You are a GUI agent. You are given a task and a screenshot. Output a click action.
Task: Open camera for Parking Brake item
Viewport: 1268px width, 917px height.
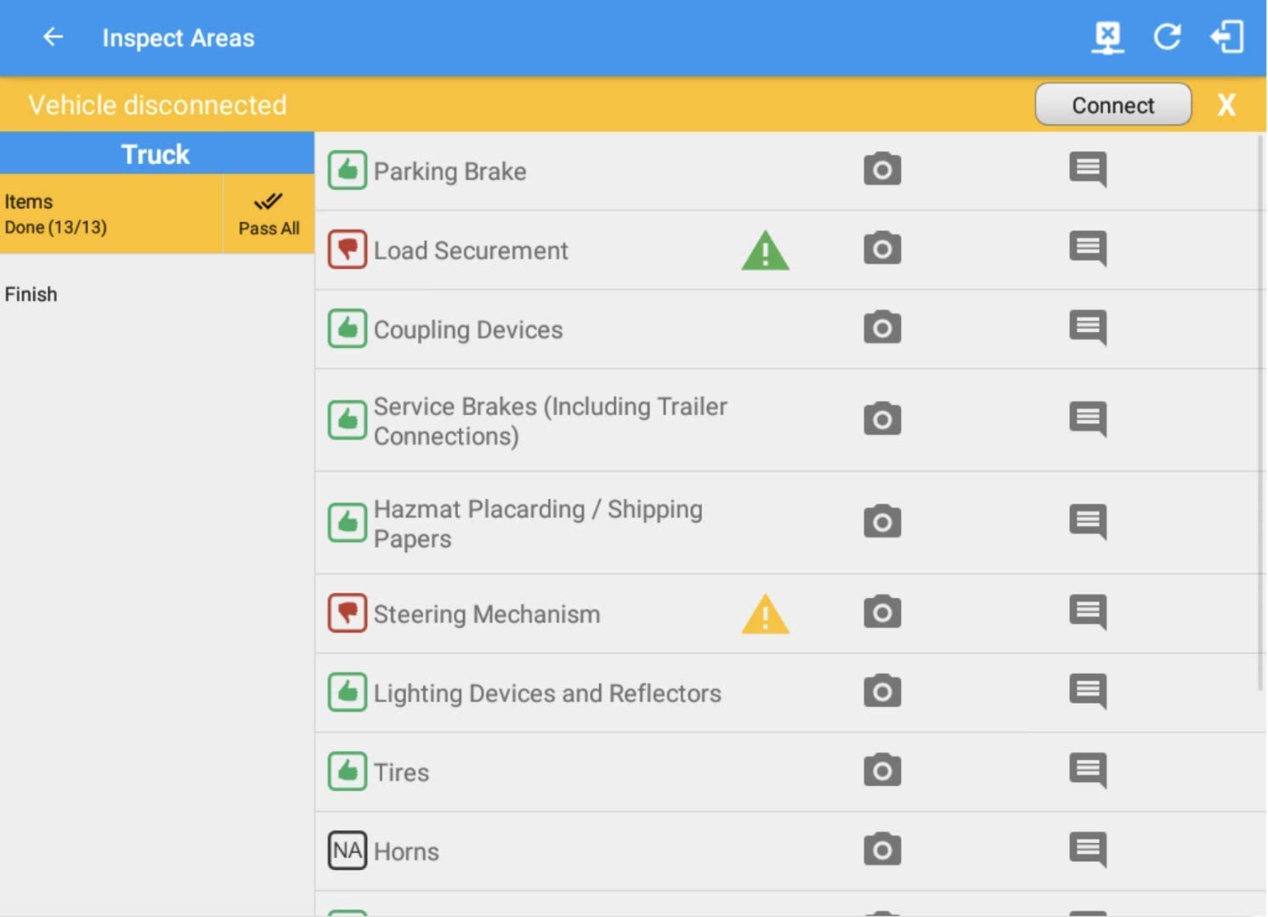(882, 170)
